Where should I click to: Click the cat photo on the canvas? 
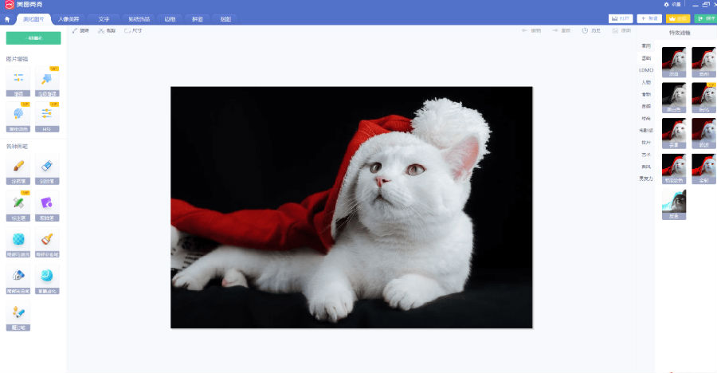point(351,207)
